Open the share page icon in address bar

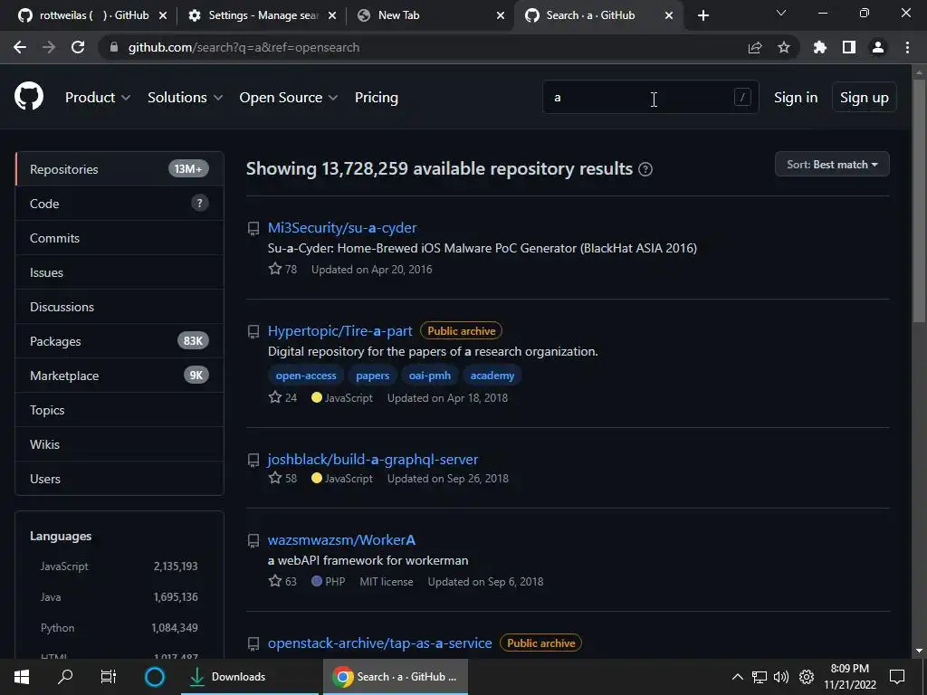click(x=755, y=47)
